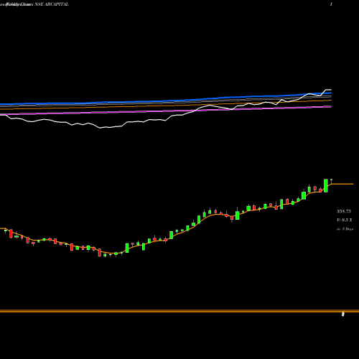Click the volume multiple line below 358.75
This screenshot has width=359, height=359.
345,220
